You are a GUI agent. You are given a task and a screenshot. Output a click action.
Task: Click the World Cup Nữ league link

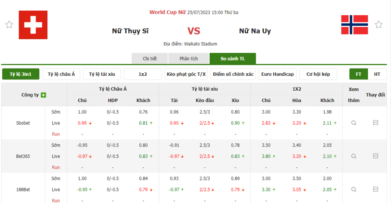[x=168, y=12]
